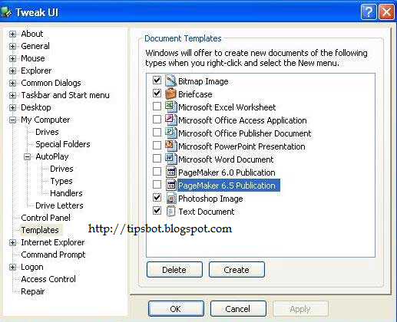Click the Excel Worksheet icon
The width and height of the screenshot is (397, 322).
170,107
